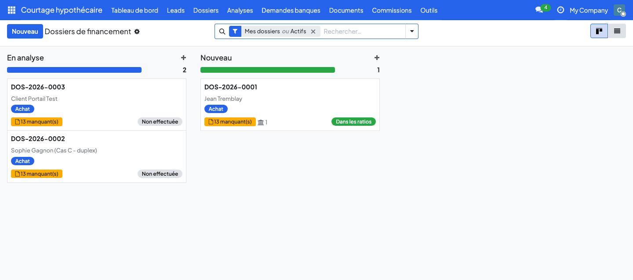Open the Documents menu
The width and height of the screenshot is (633, 280).
click(346, 10)
